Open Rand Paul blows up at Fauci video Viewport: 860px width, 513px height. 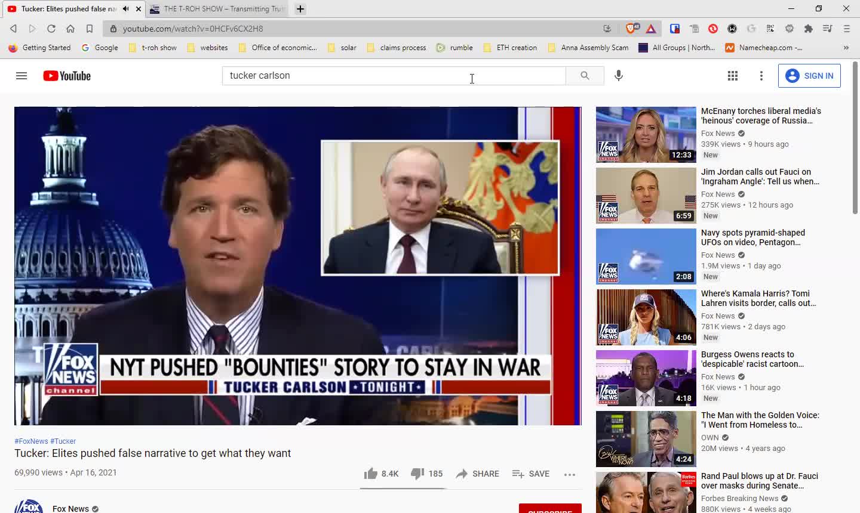(x=760, y=481)
